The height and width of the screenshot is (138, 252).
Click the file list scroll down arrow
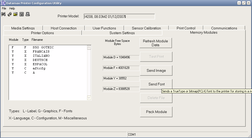89,98
